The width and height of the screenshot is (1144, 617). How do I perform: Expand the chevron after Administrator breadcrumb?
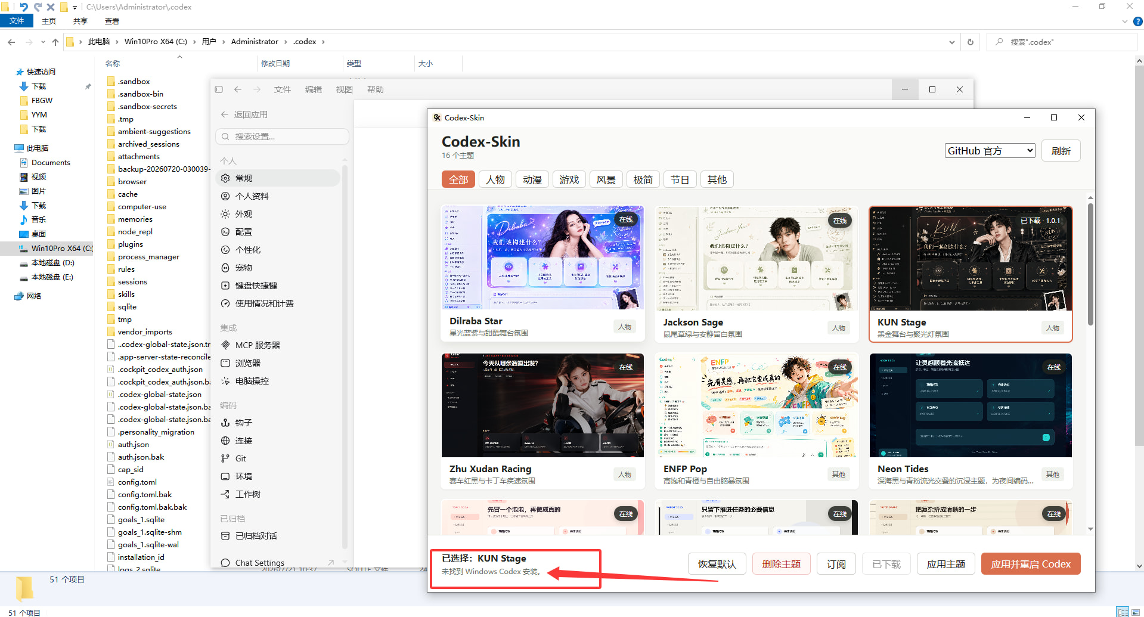click(x=286, y=42)
